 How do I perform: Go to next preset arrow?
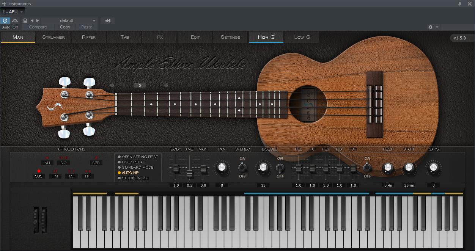pos(38,20)
